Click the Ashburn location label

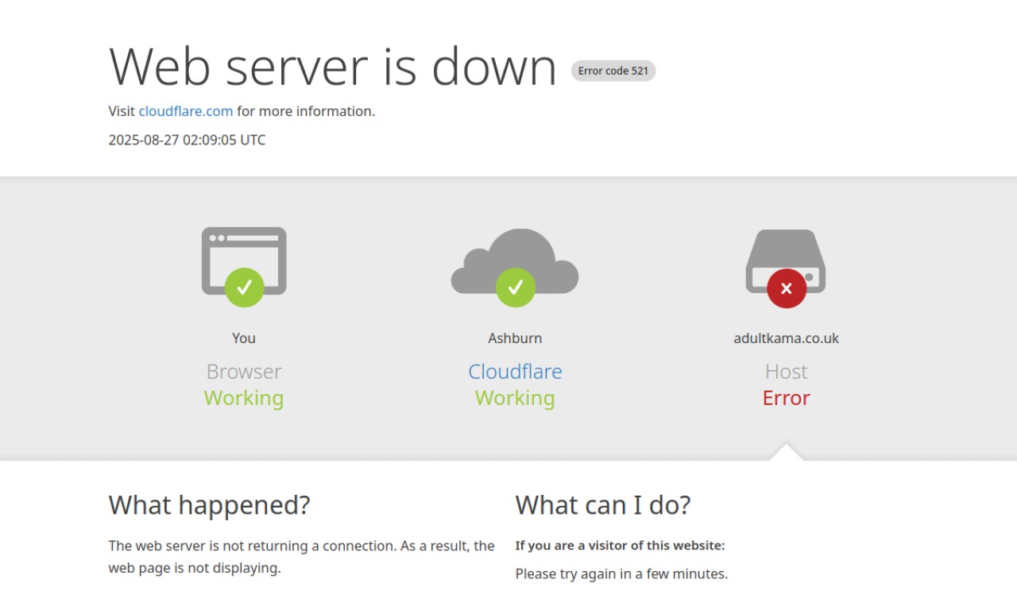coord(515,338)
